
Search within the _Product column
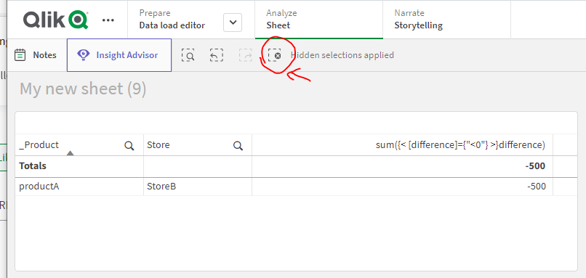pyautogui.click(x=129, y=145)
